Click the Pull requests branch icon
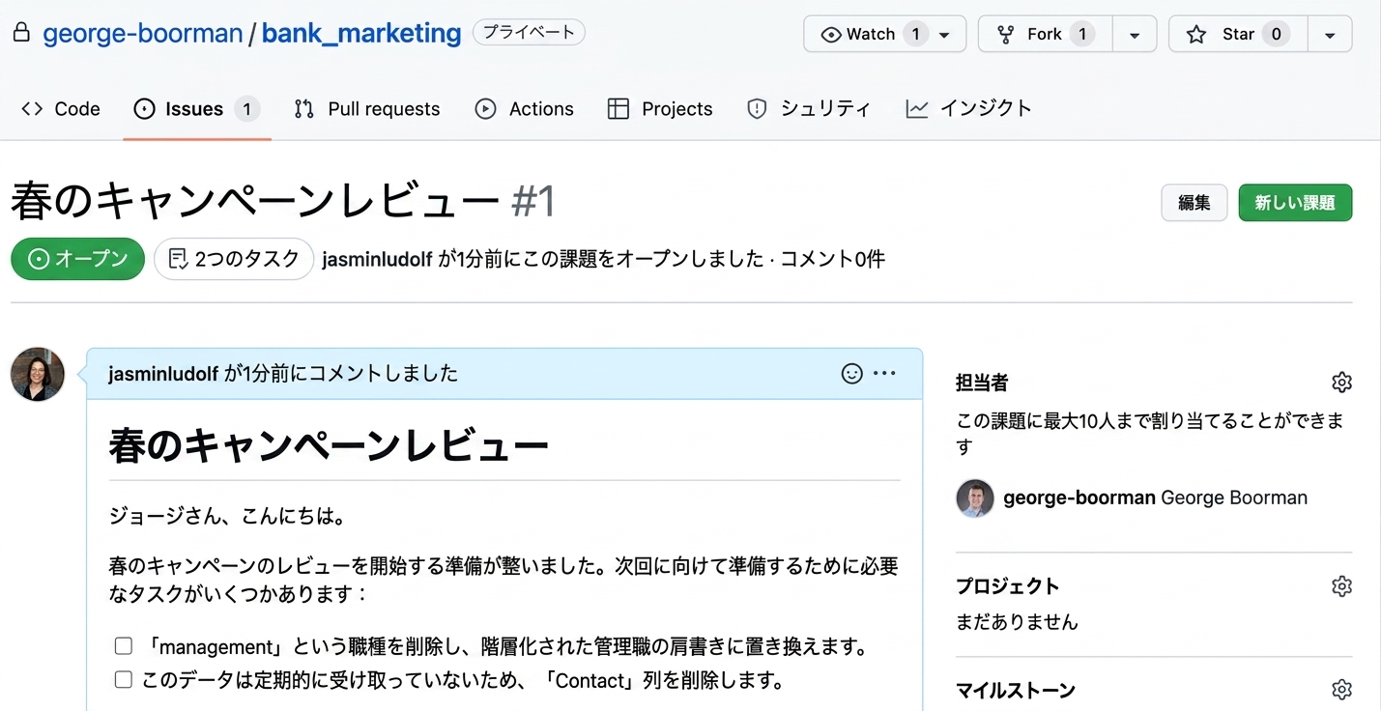 tap(304, 109)
